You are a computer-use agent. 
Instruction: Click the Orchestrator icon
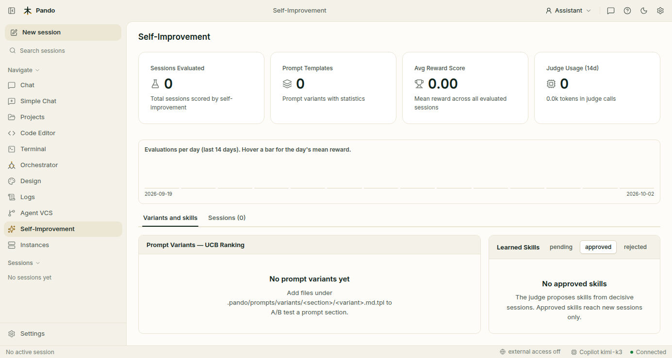(x=12, y=165)
